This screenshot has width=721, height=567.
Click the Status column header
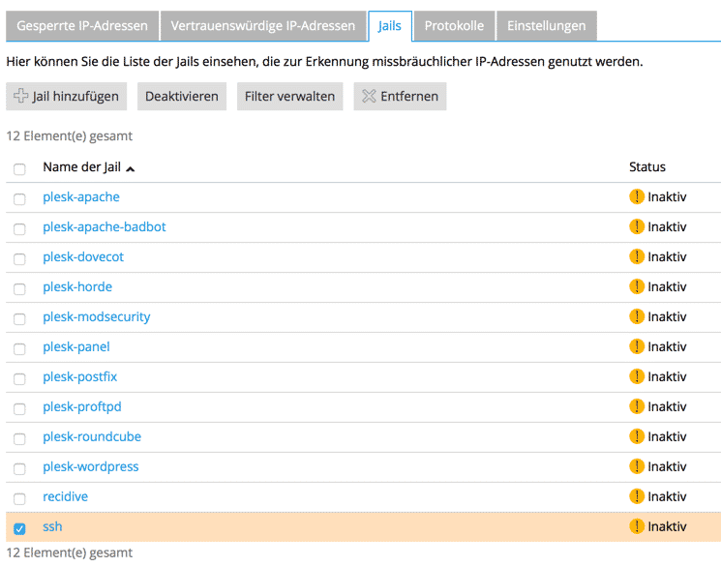[x=646, y=166]
